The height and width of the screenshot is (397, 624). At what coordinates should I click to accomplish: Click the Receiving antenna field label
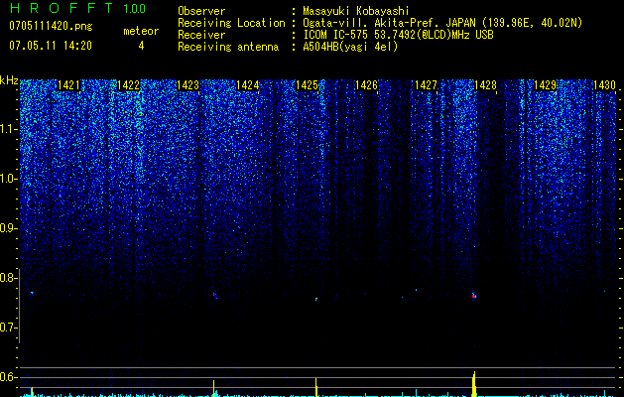(228, 47)
